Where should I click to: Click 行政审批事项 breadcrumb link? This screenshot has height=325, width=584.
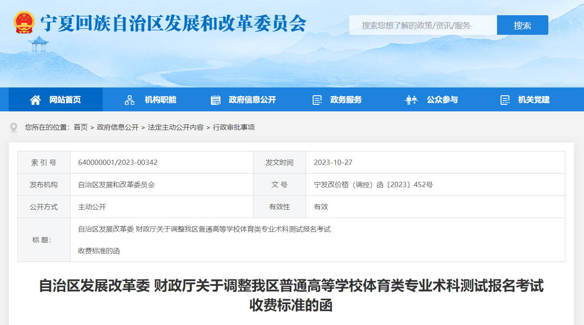point(234,127)
